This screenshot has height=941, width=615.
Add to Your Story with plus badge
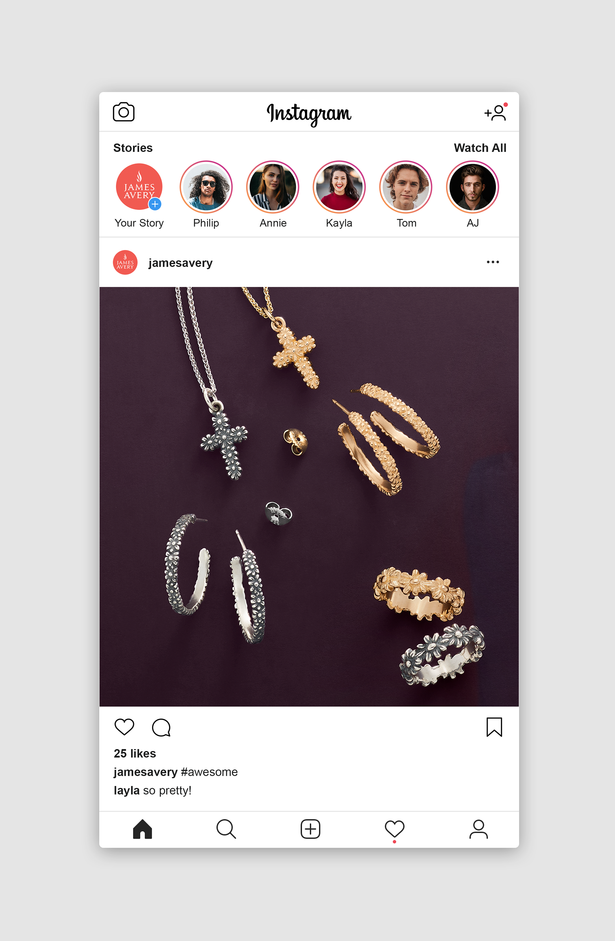[155, 204]
